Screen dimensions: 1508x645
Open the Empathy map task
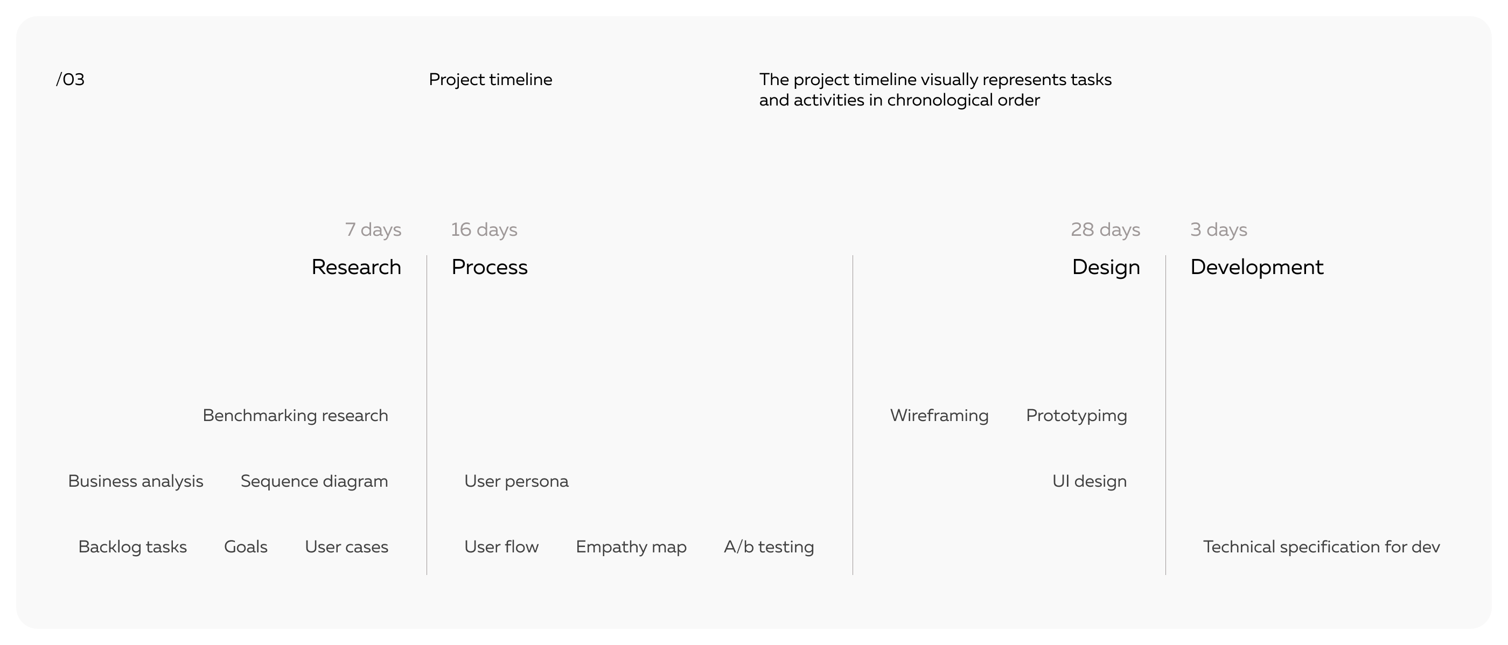pyautogui.click(x=631, y=546)
